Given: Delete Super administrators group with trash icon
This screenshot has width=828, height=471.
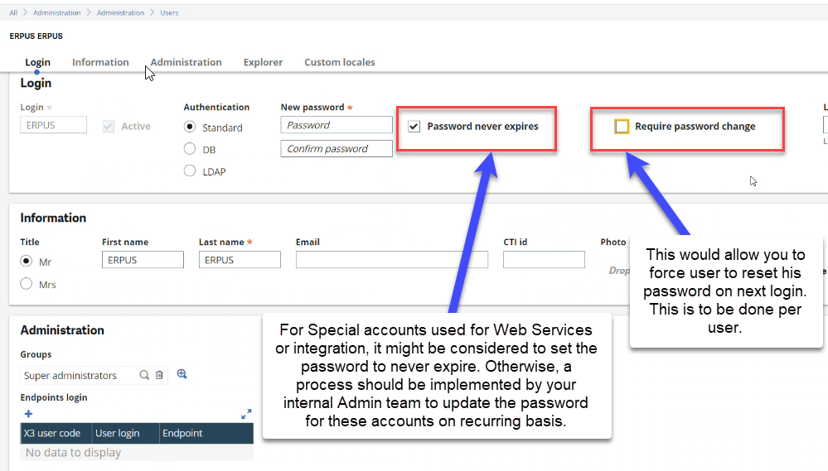Looking at the screenshot, I should coord(159,375).
